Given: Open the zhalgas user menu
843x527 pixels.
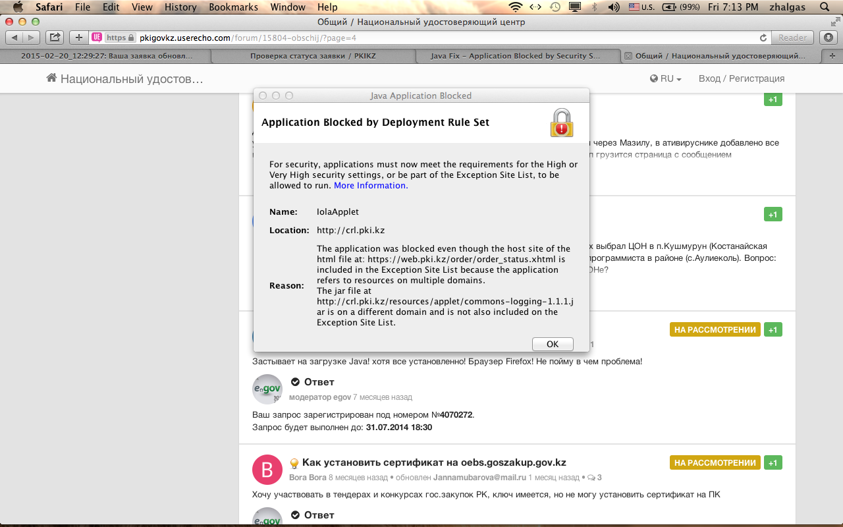Looking at the screenshot, I should (787, 7).
